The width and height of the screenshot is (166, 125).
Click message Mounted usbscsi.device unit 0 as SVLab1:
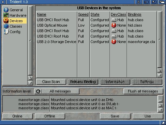coord(85,104)
